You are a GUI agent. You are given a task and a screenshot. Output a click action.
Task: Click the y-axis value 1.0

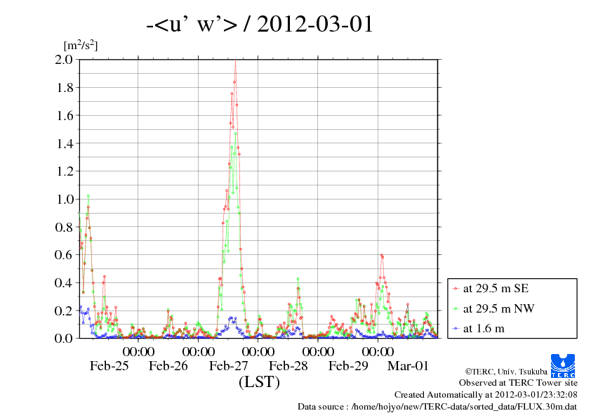(65, 200)
